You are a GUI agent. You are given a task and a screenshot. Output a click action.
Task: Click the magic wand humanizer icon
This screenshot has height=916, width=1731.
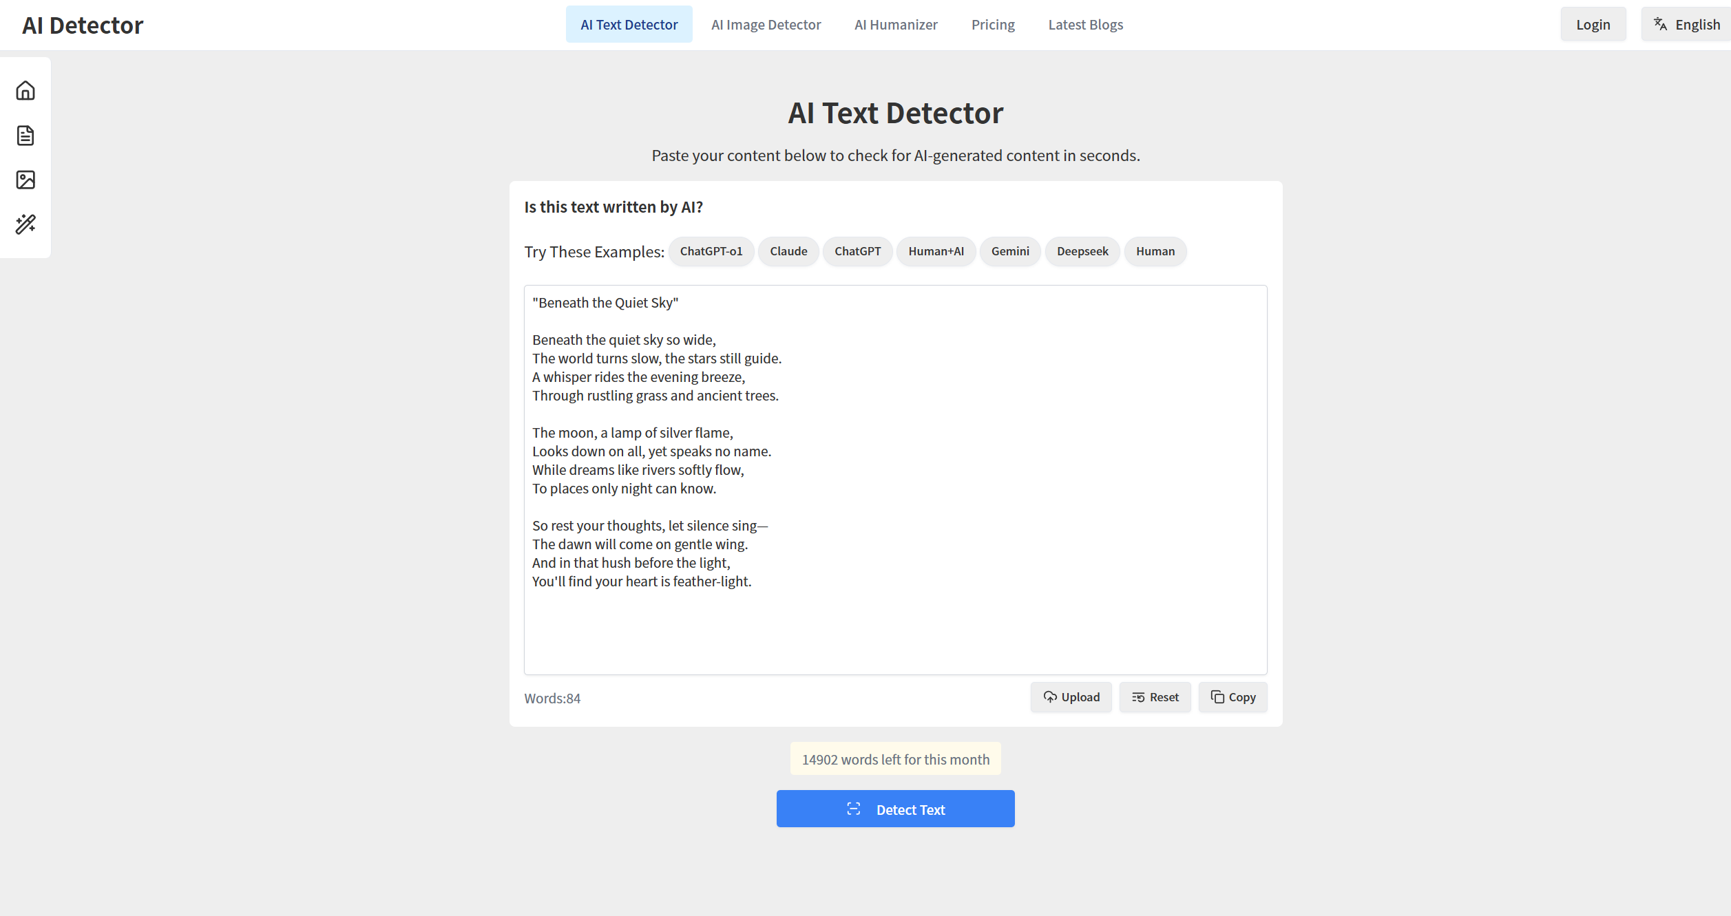(25, 224)
